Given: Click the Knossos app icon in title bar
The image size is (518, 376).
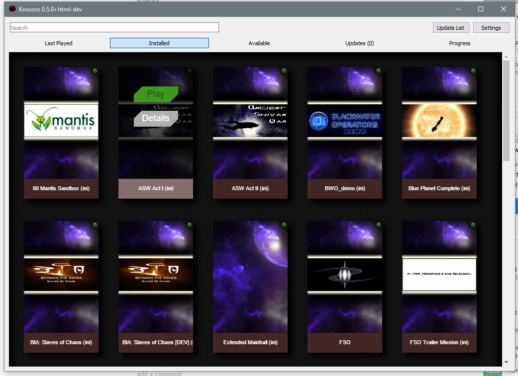Looking at the screenshot, I should coord(12,9).
